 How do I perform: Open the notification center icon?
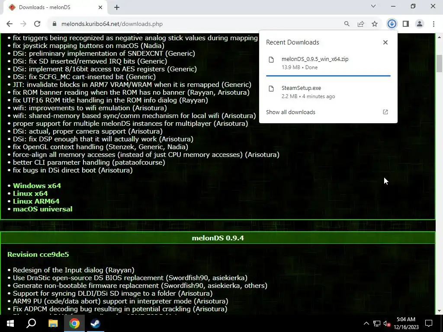[x=429, y=323]
